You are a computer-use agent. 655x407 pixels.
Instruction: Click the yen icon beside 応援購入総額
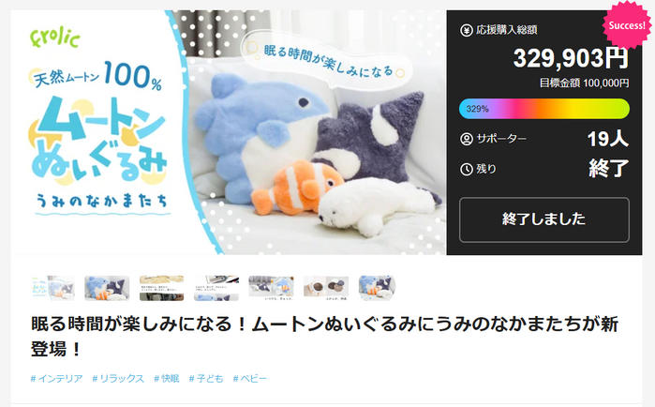coord(467,30)
